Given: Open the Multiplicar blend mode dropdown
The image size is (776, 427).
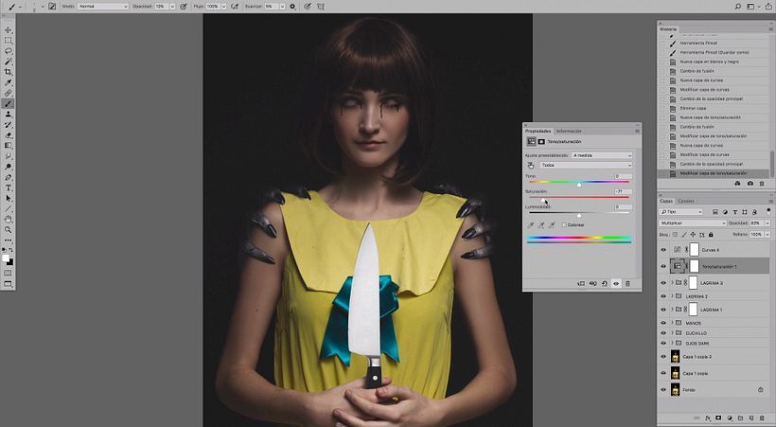Looking at the screenshot, I should [x=693, y=223].
